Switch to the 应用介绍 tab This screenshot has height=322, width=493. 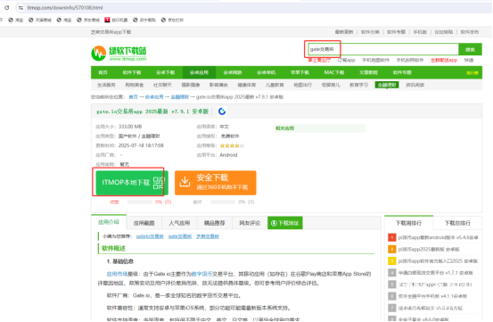(109, 222)
